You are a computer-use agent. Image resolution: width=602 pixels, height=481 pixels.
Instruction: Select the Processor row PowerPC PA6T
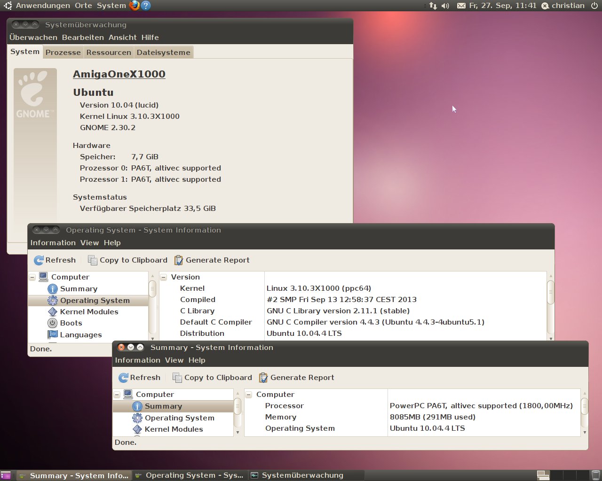[412, 406]
